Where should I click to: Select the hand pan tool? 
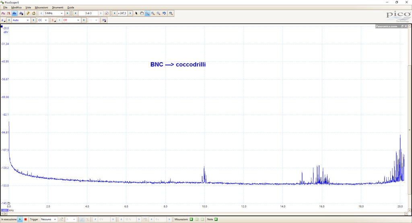click(x=142, y=13)
